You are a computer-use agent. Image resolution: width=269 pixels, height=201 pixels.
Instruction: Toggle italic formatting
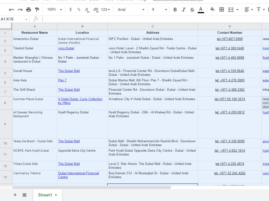coord(183,10)
